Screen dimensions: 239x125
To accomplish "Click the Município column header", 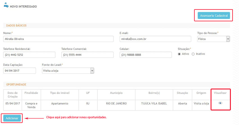I will pos(116,93).
